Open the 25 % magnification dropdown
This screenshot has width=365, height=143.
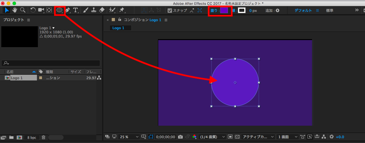coord(129,137)
